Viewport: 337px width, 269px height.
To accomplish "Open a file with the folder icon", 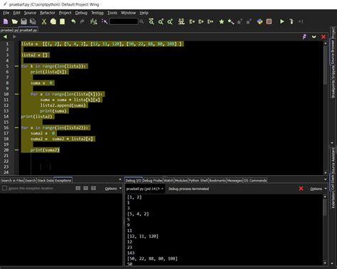I will tap(15, 21).
